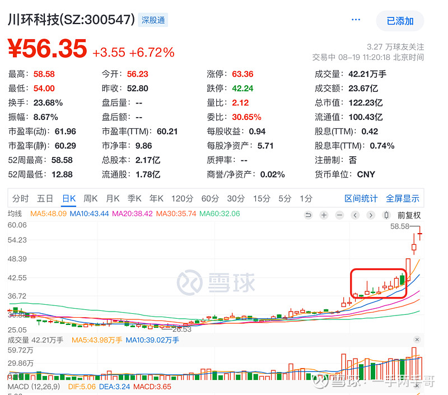
Task: Open the three-dot more options menu
Action: [x=356, y=20]
